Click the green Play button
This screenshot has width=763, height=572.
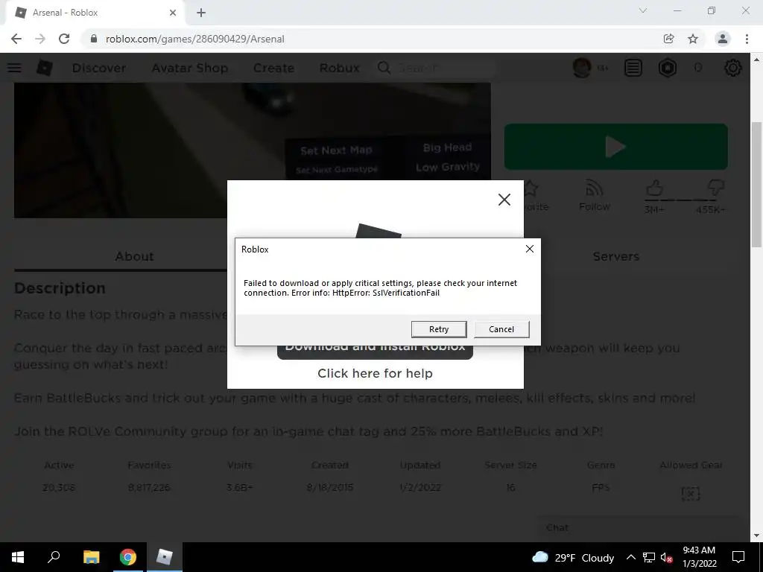click(615, 147)
